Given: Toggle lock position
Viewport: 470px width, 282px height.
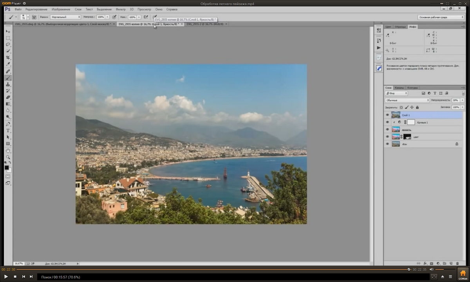Looking at the screenshot, I should 412,107.
